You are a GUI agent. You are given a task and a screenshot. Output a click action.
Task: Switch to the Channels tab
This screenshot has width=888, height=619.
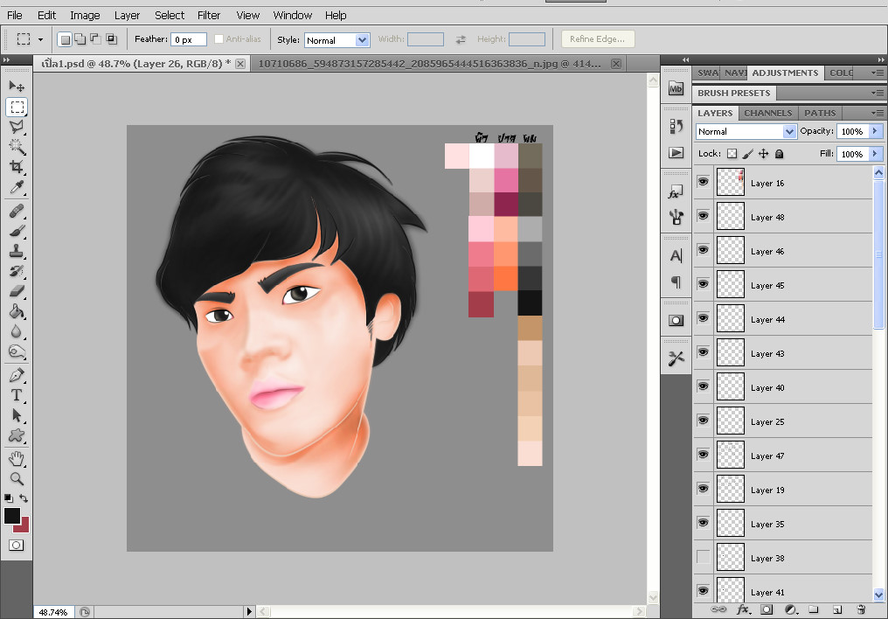[x=767, y=113]
